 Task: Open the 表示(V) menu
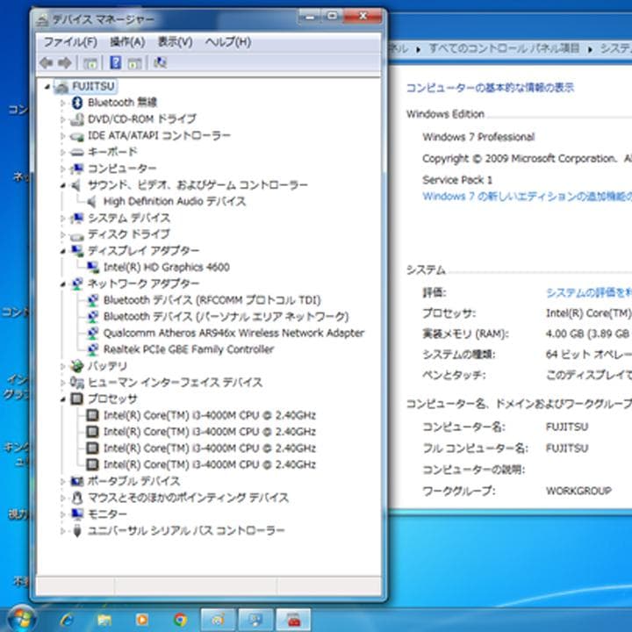point(175,41)
